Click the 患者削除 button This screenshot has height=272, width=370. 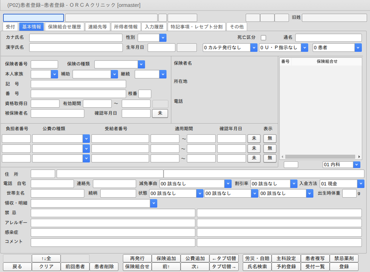click(104, 267)
